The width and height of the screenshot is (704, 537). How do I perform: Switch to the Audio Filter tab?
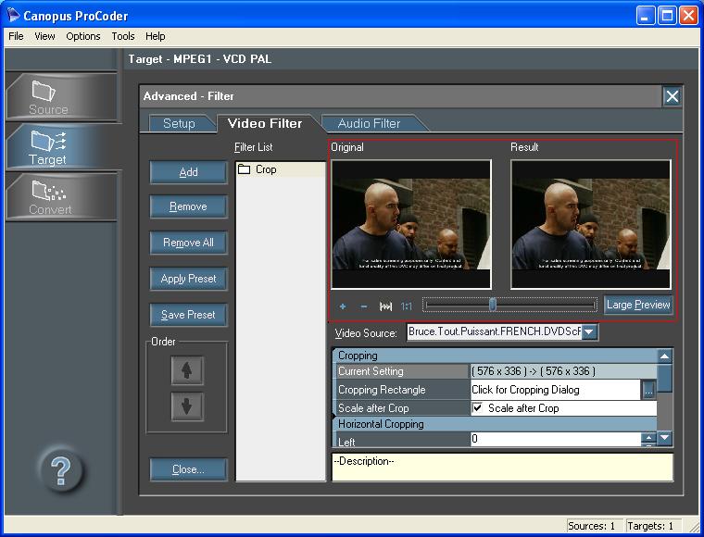pyautogui.click(x=369, y=123)
